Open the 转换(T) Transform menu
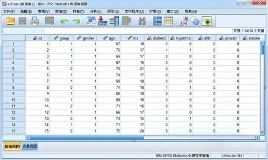Image resolution: width=268 pixels, height=160 pixels. pos(79,12)
